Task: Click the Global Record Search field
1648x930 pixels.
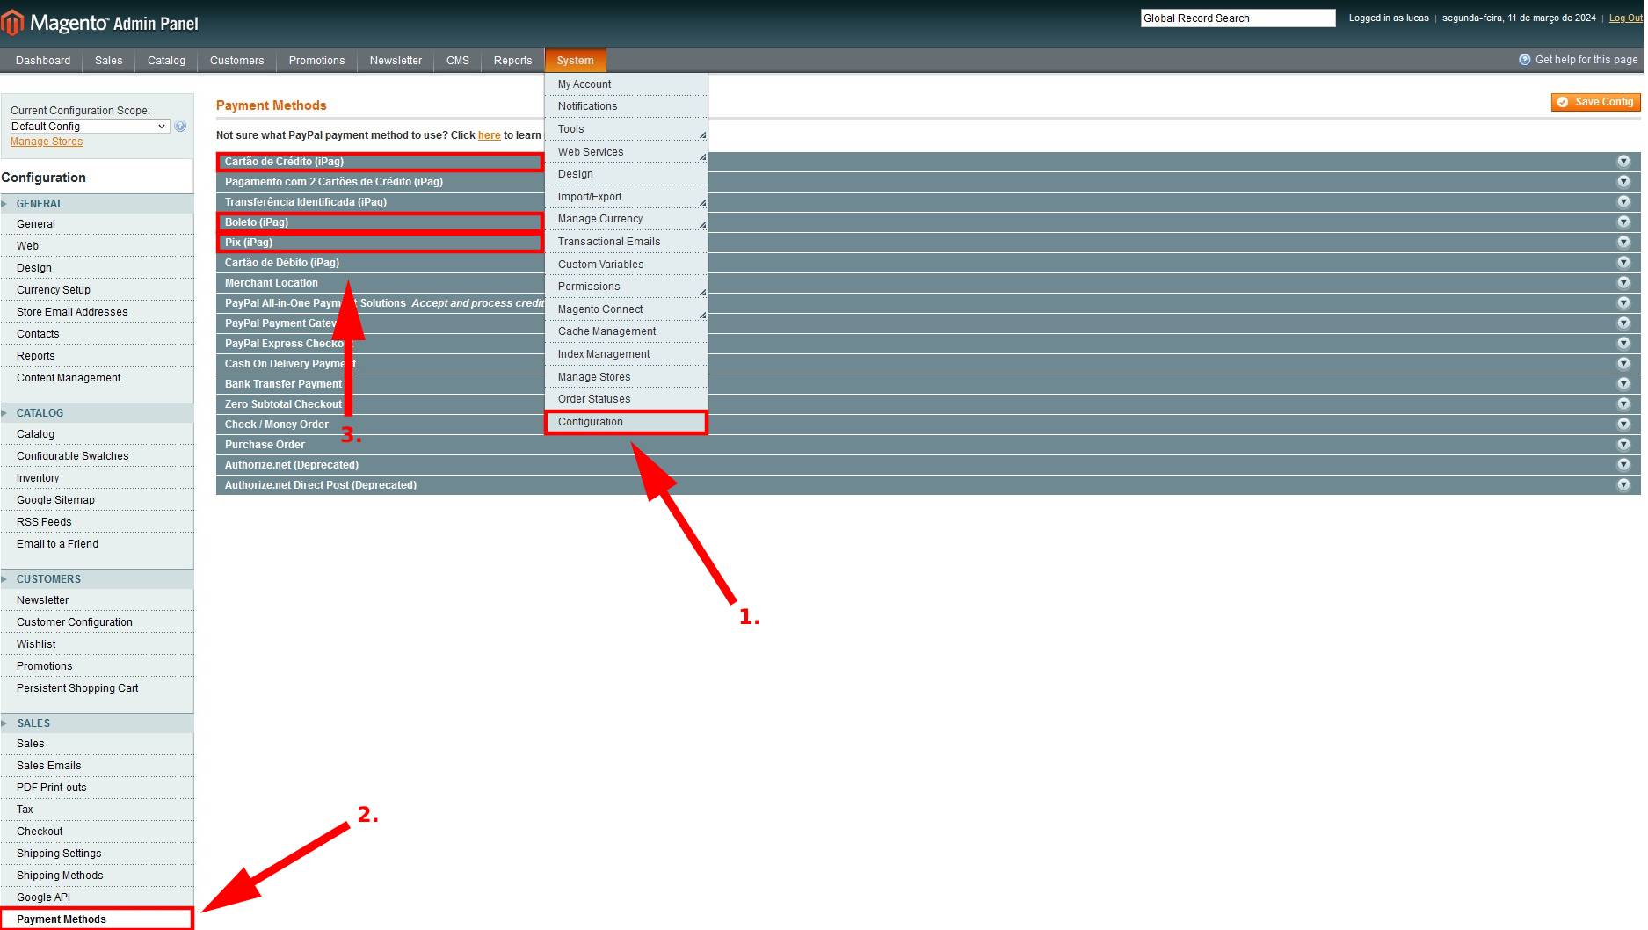Action: tap(1238, 18)
